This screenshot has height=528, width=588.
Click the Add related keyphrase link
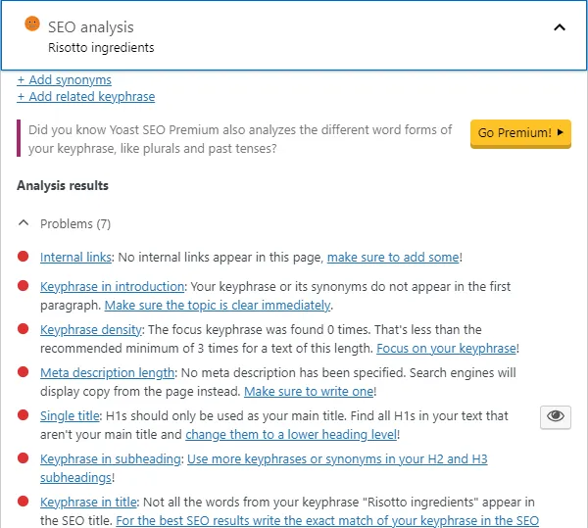(x=86, y=97)
